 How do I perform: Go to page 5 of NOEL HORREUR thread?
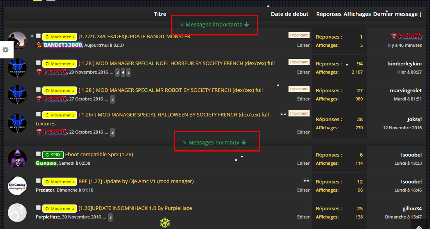[x=128, y=72]
